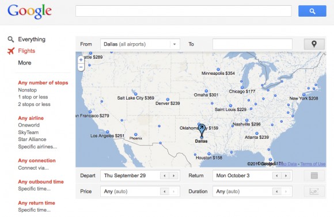
Task: Open Specific airlines option
Action: click(37, 147)
